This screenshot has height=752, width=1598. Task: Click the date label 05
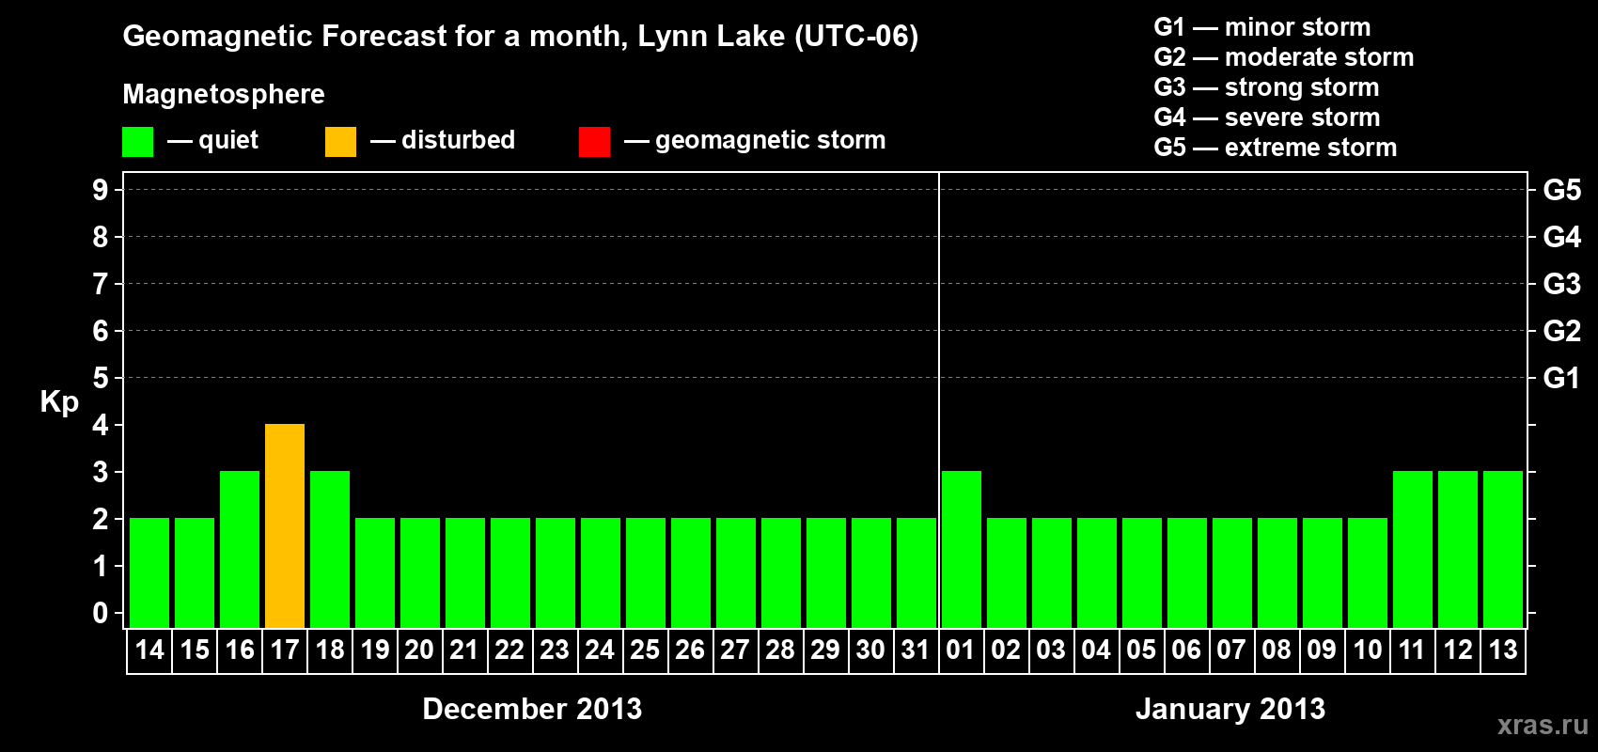point(1142,650)
